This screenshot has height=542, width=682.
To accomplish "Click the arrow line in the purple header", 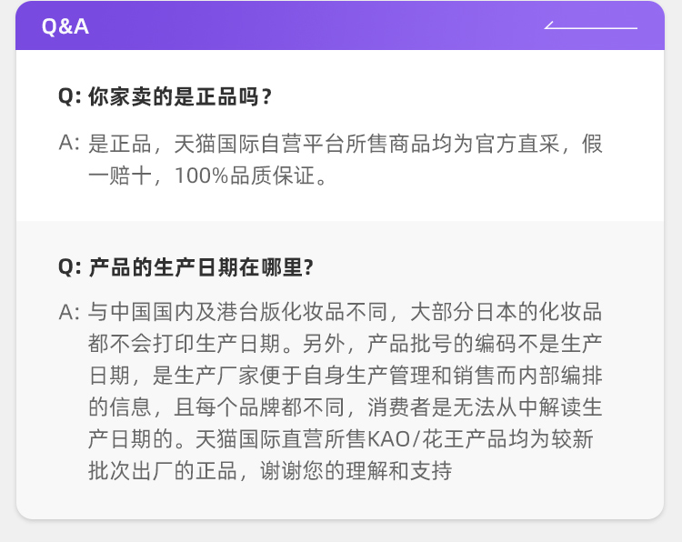I will pos(591,25).
